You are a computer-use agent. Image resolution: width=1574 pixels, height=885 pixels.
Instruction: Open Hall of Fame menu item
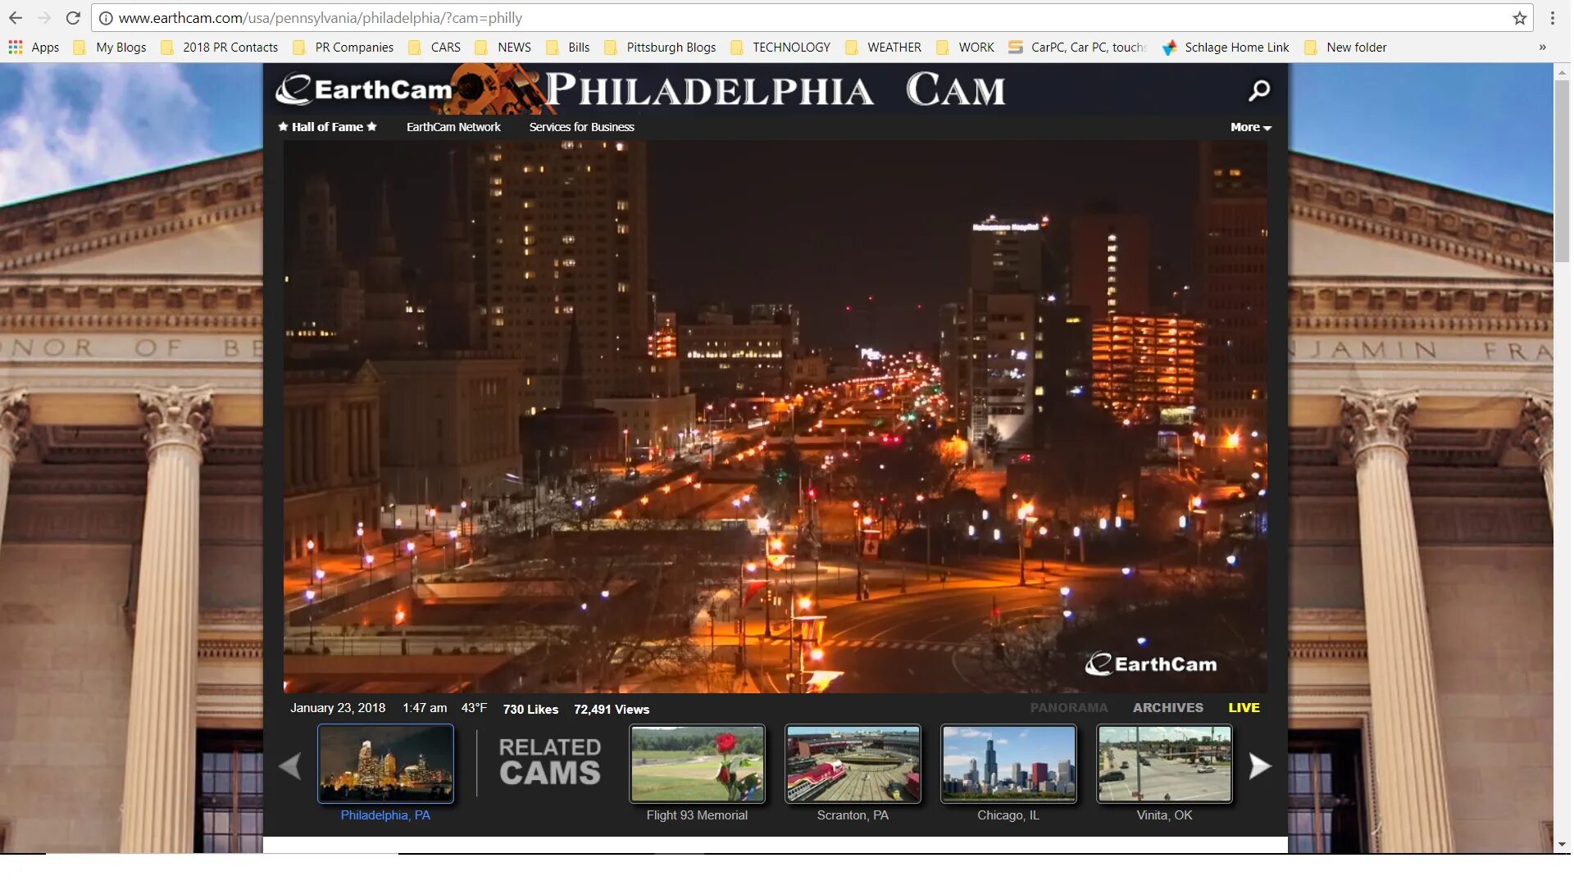tap(327, 127)
